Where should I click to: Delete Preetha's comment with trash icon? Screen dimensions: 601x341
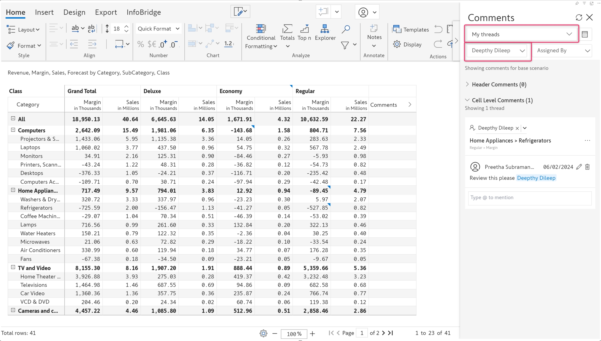tap(587, 167)
